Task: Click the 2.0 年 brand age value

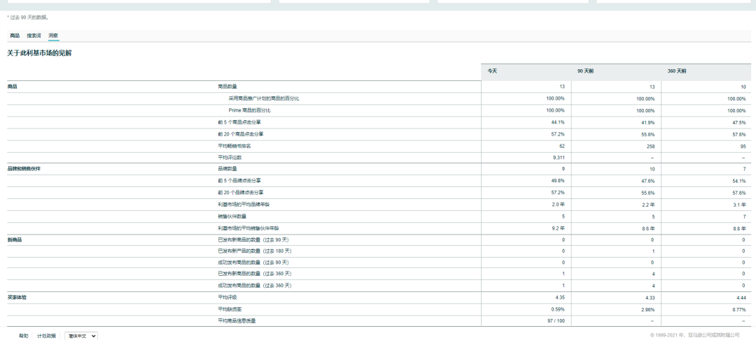Action: pyautogui.click(x=559, y=205)
